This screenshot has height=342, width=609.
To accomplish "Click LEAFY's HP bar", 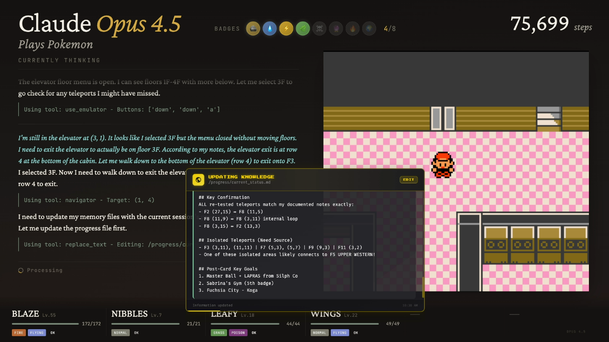I will pyautogui.click(x=245, y=324).
